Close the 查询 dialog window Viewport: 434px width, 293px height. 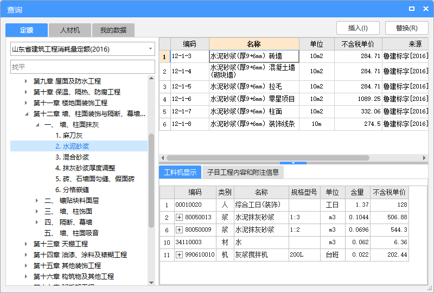426,9
